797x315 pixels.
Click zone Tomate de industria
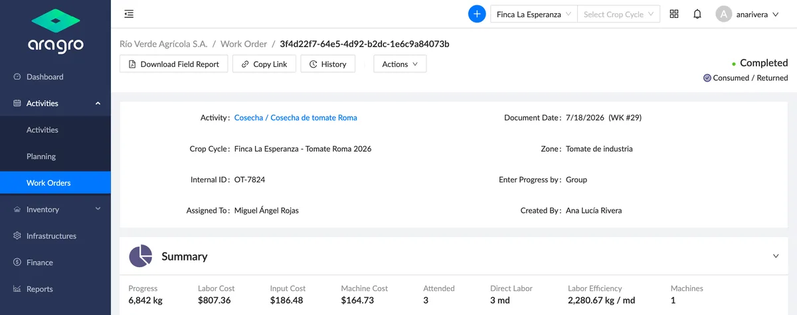pyautogui.click(x=599, y=149)
